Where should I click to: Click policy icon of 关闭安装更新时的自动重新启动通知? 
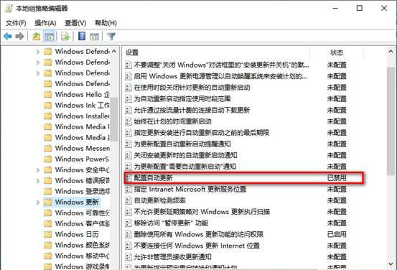[x=129, y=155]
